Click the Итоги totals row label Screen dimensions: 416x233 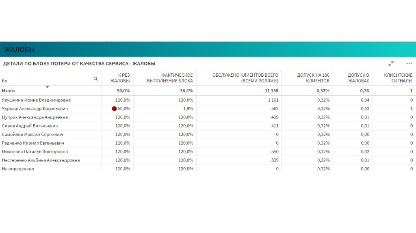point(9,91)
